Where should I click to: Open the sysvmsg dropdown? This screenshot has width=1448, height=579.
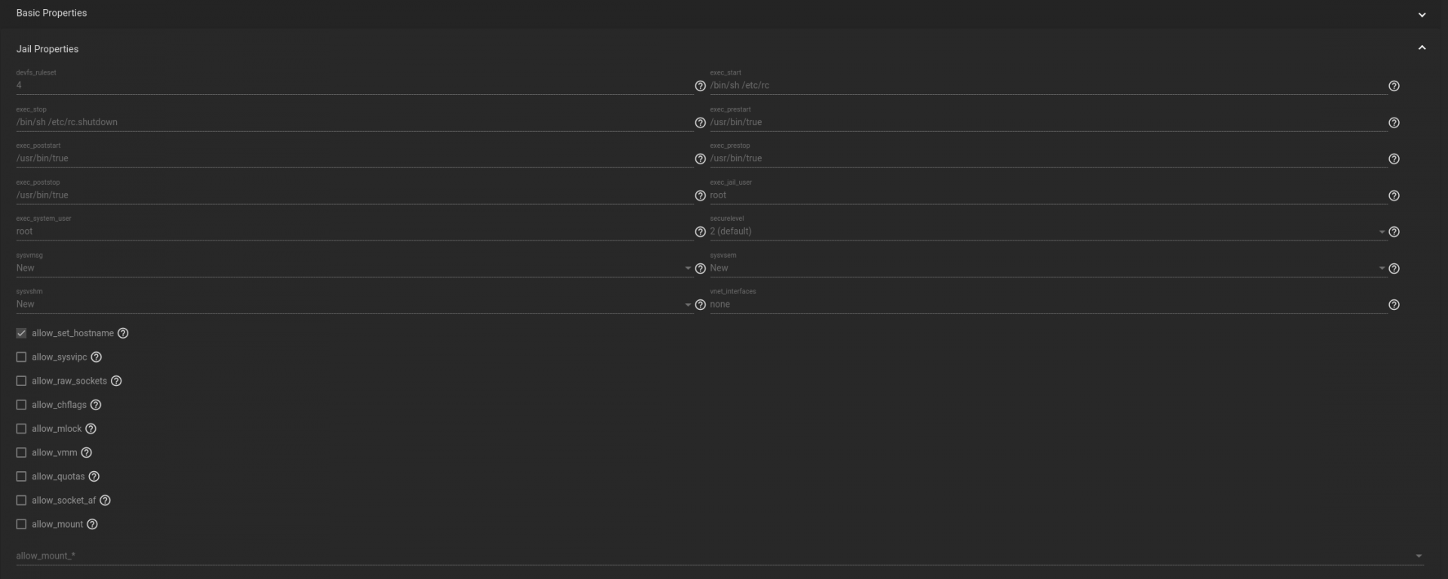coord(354,268)
